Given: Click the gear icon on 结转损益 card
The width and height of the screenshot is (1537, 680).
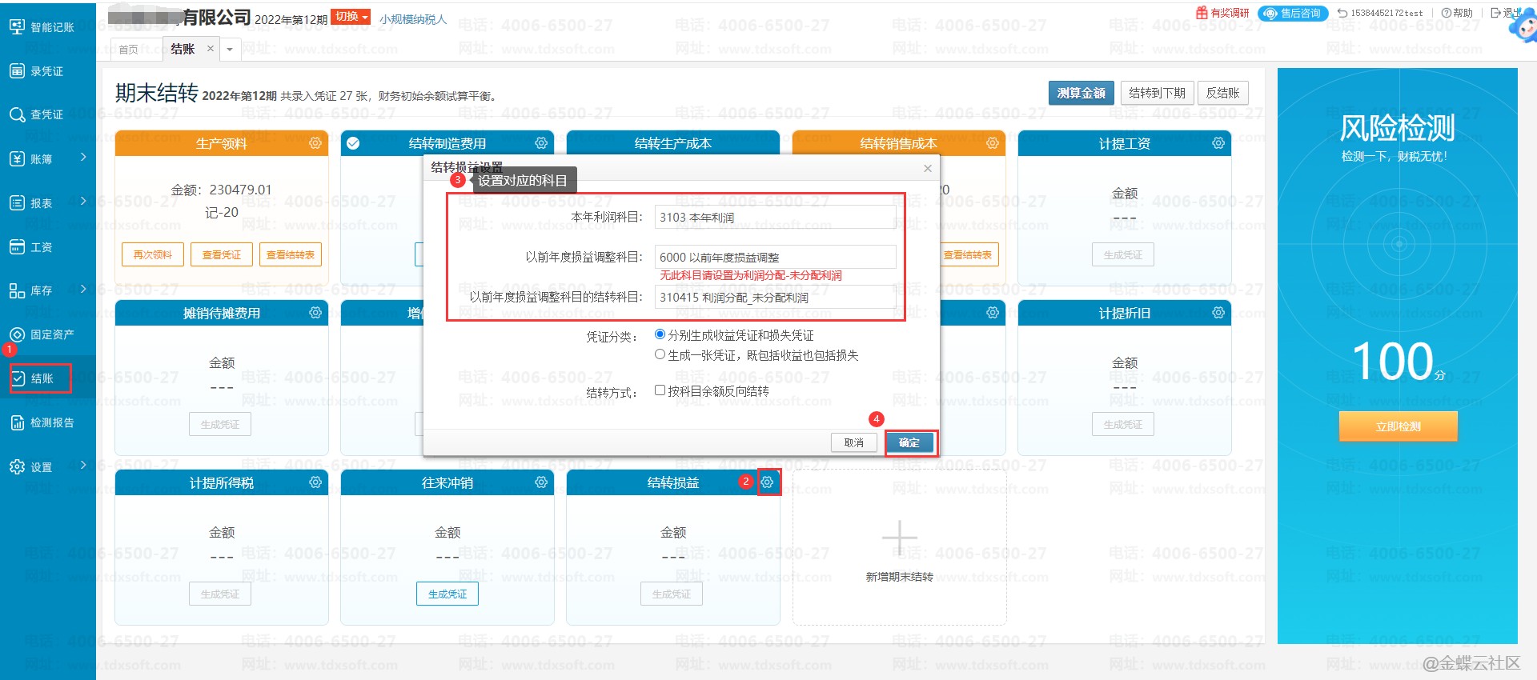Looking at the screenshot, I should coord(768,482).
